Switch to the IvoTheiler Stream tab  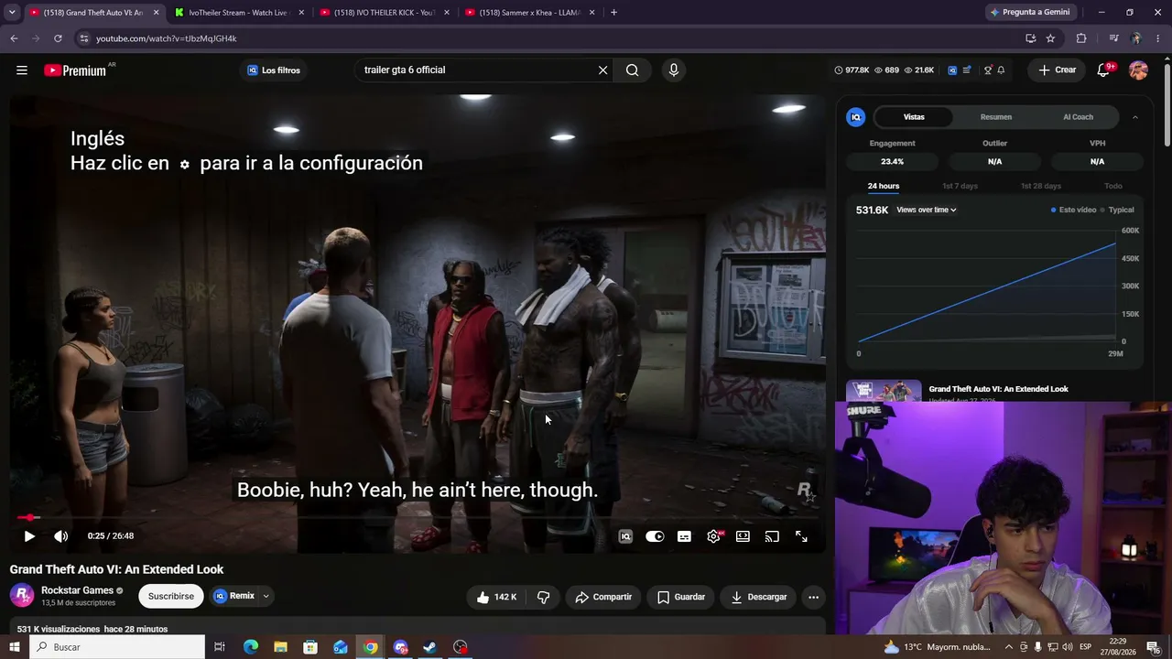pos(240,13)
